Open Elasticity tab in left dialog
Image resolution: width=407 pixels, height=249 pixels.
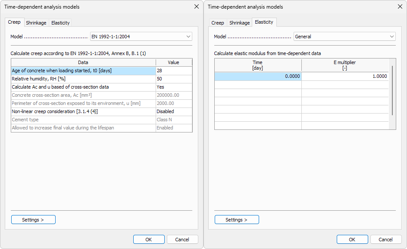[x=60, y=23]
